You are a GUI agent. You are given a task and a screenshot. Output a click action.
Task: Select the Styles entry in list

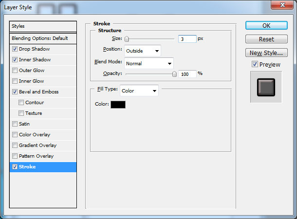(43, 26)
